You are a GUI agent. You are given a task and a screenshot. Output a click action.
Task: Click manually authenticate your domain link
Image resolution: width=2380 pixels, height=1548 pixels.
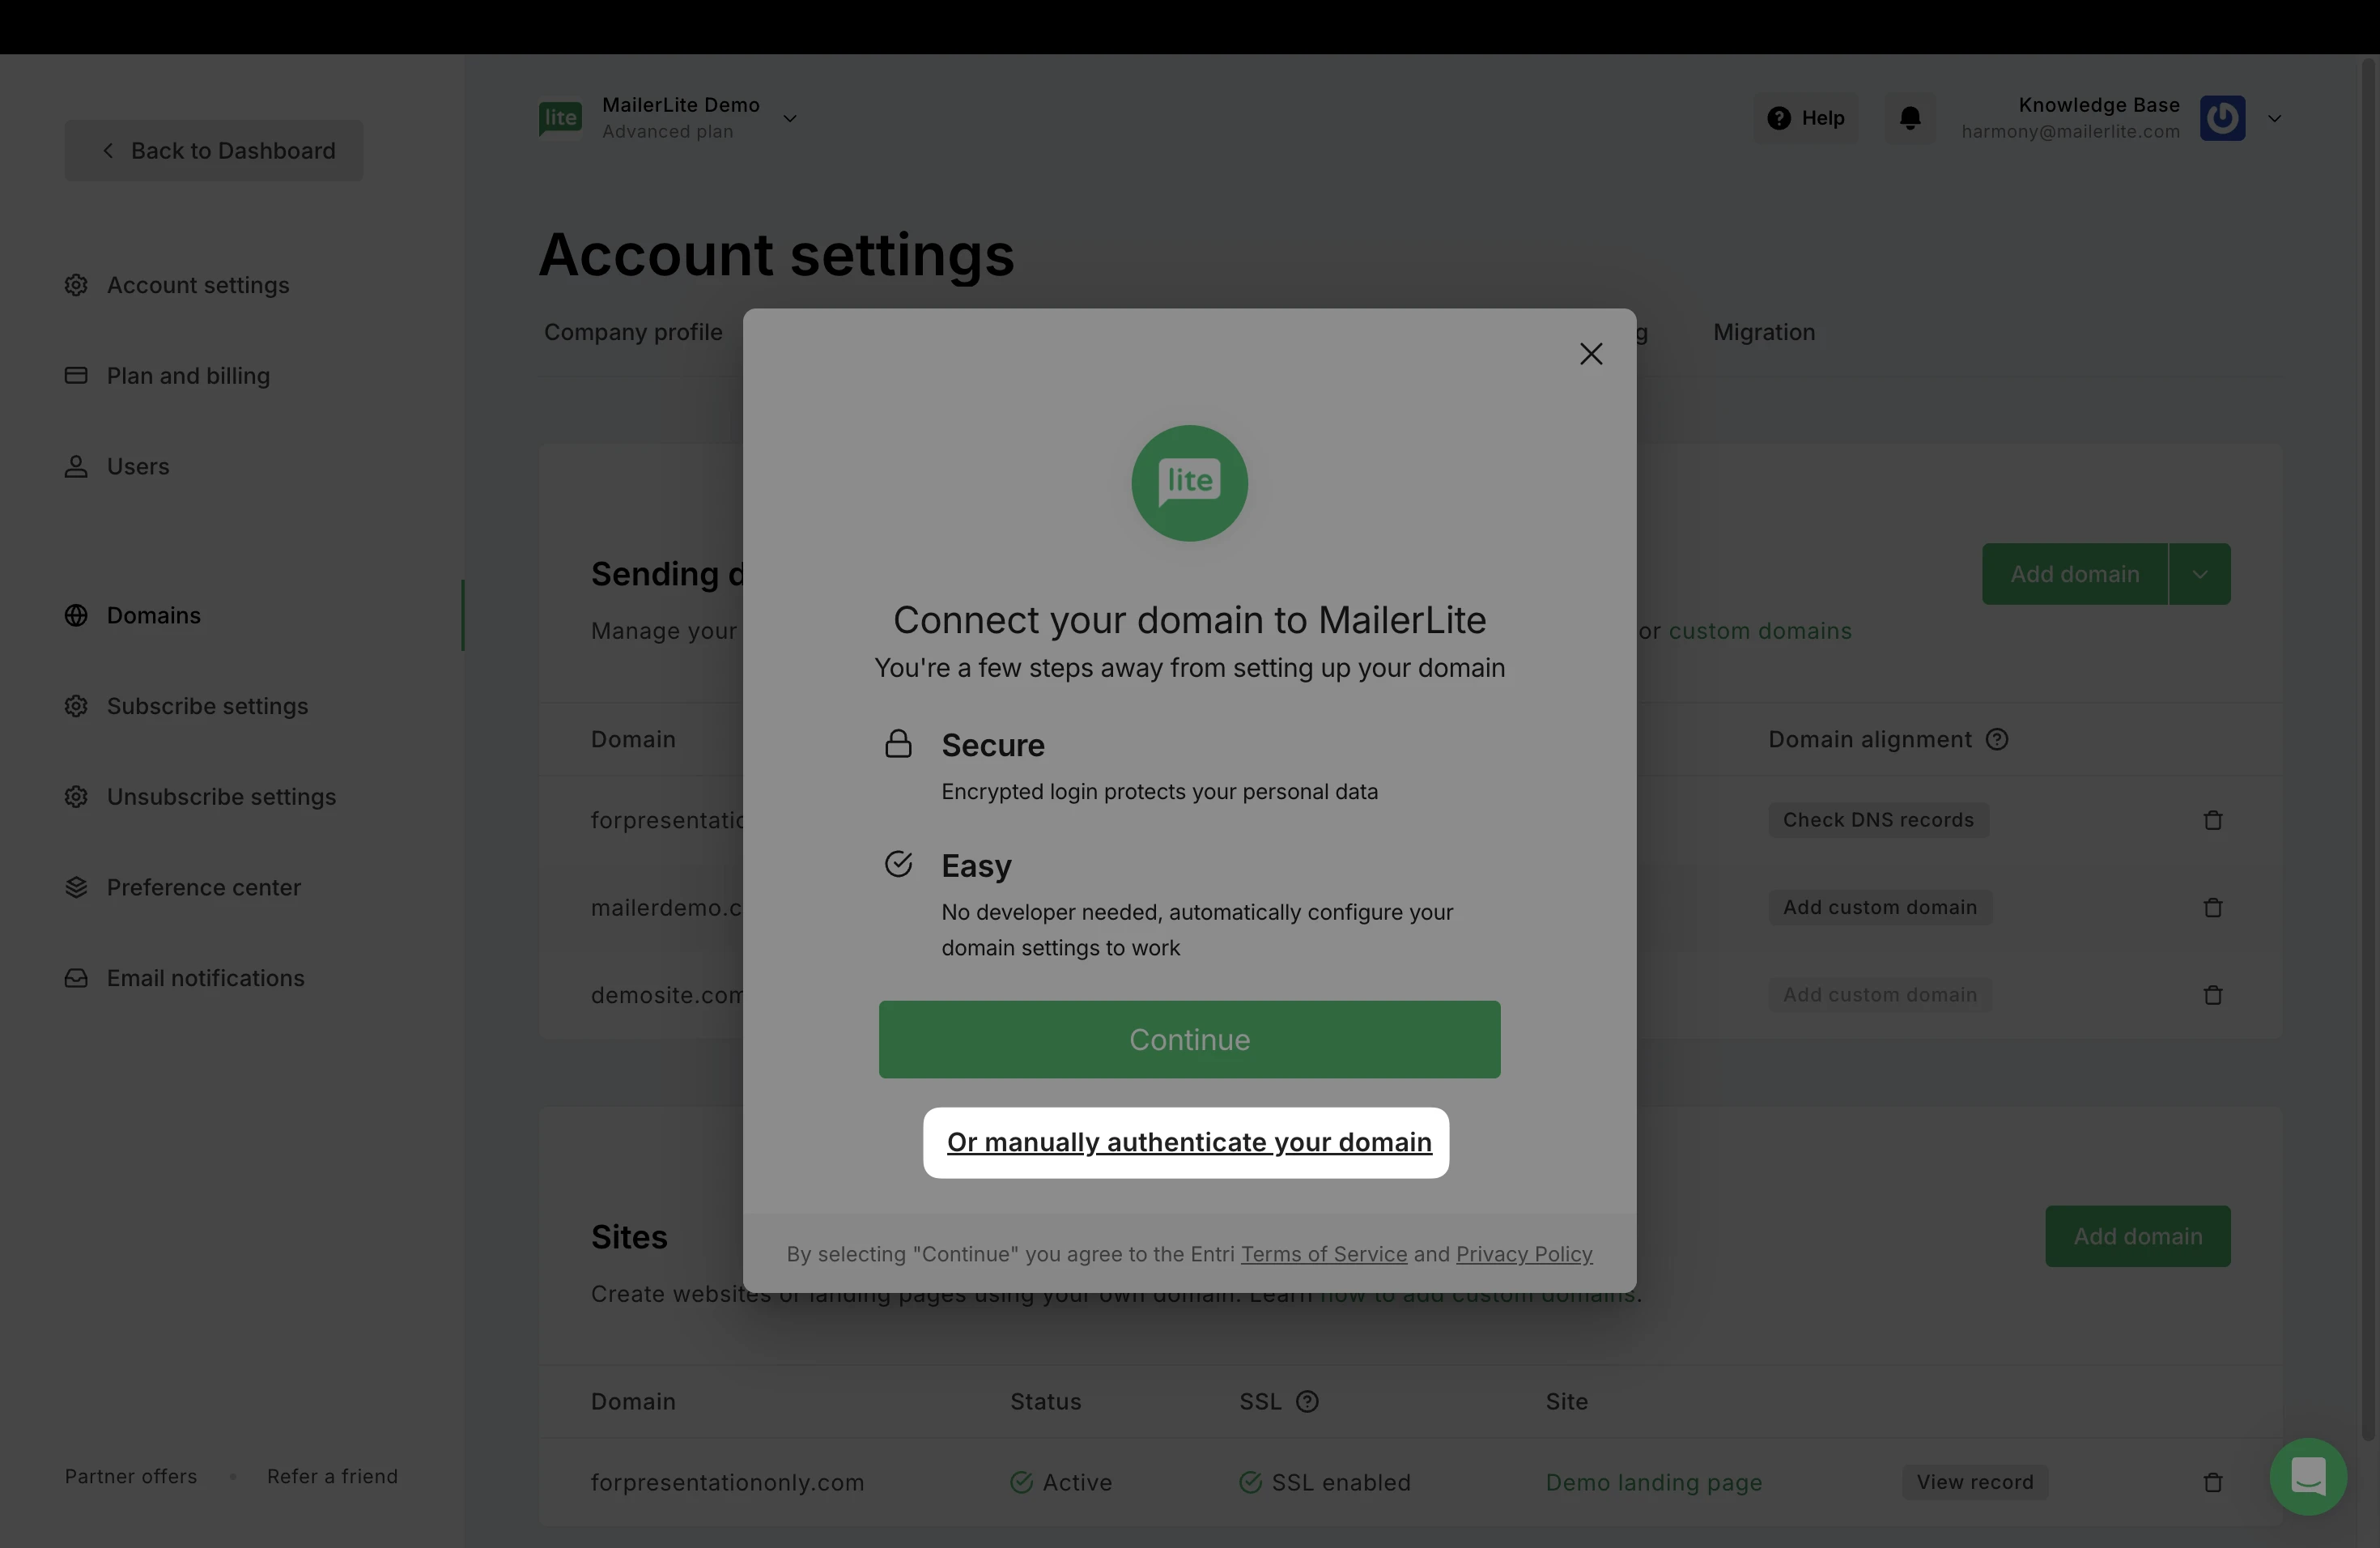click(x=1189, y=1142)
